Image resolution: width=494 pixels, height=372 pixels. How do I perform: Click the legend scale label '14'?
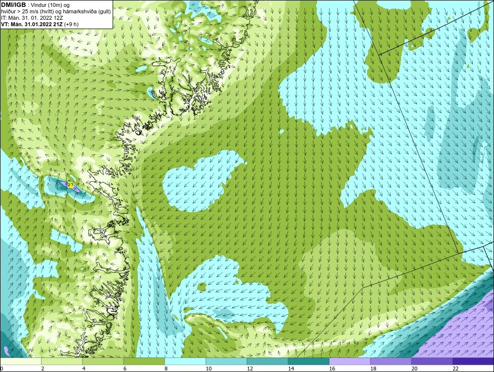[291, 369]
